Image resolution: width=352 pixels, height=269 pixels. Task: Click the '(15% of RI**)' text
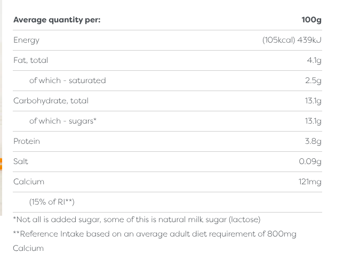point(52,202)
